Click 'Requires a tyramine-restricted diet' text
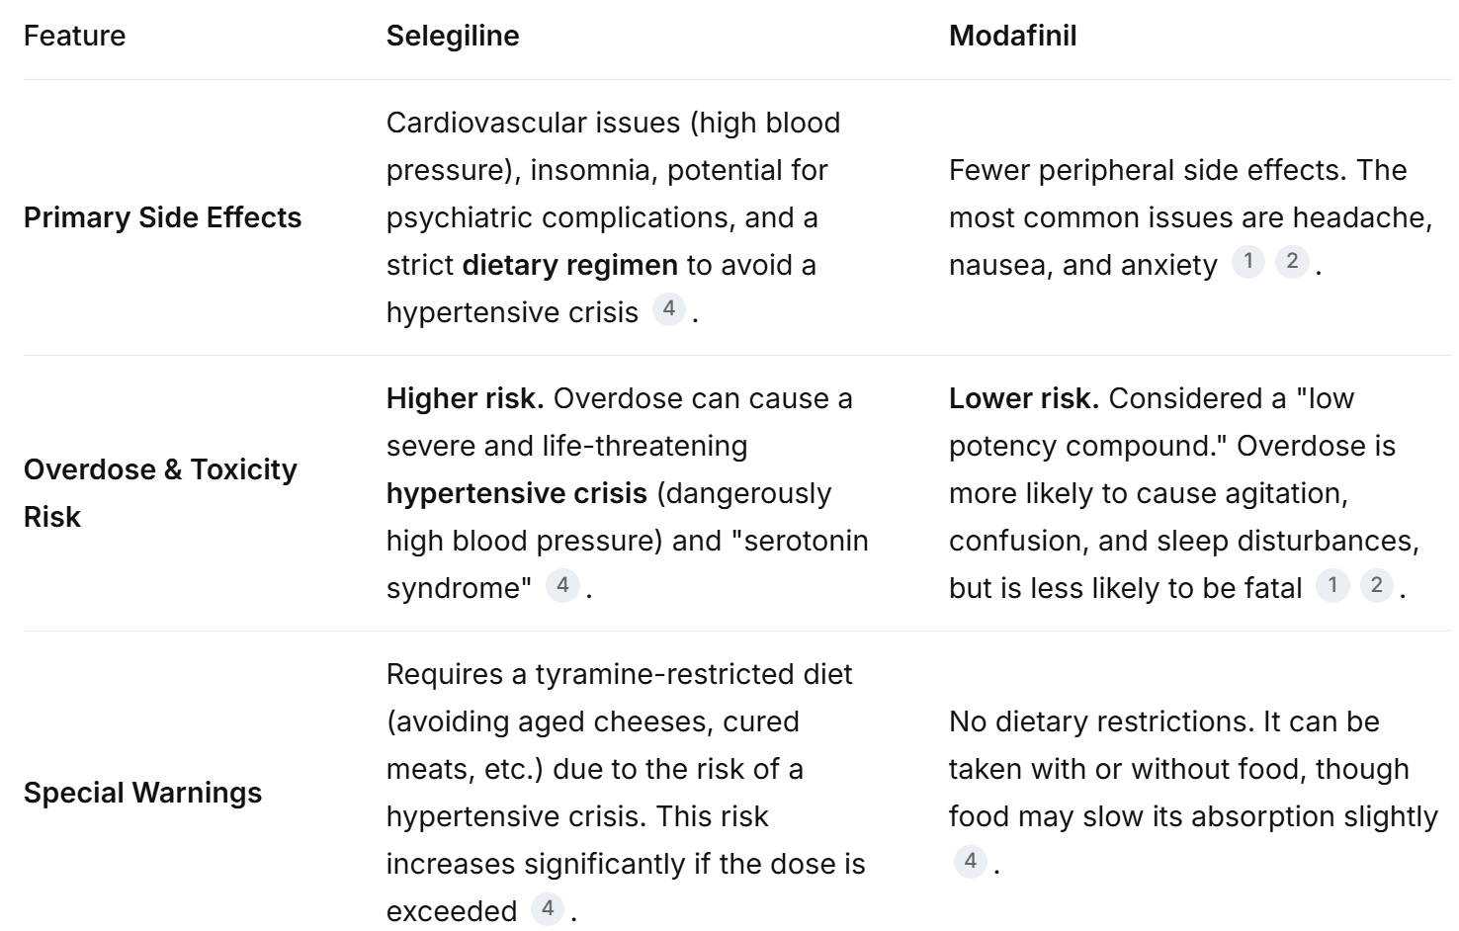 point(619,674)
